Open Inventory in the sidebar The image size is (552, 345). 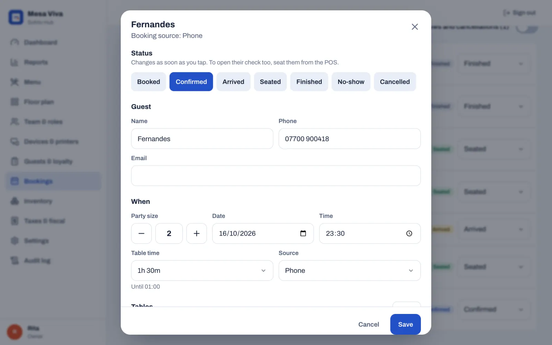point(53,201)
